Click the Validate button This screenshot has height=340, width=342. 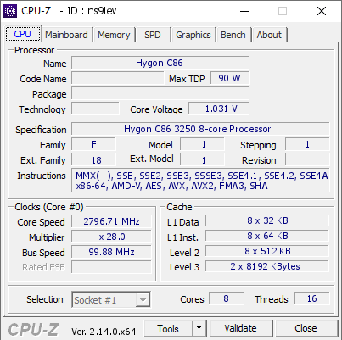[x=241, y=329]
